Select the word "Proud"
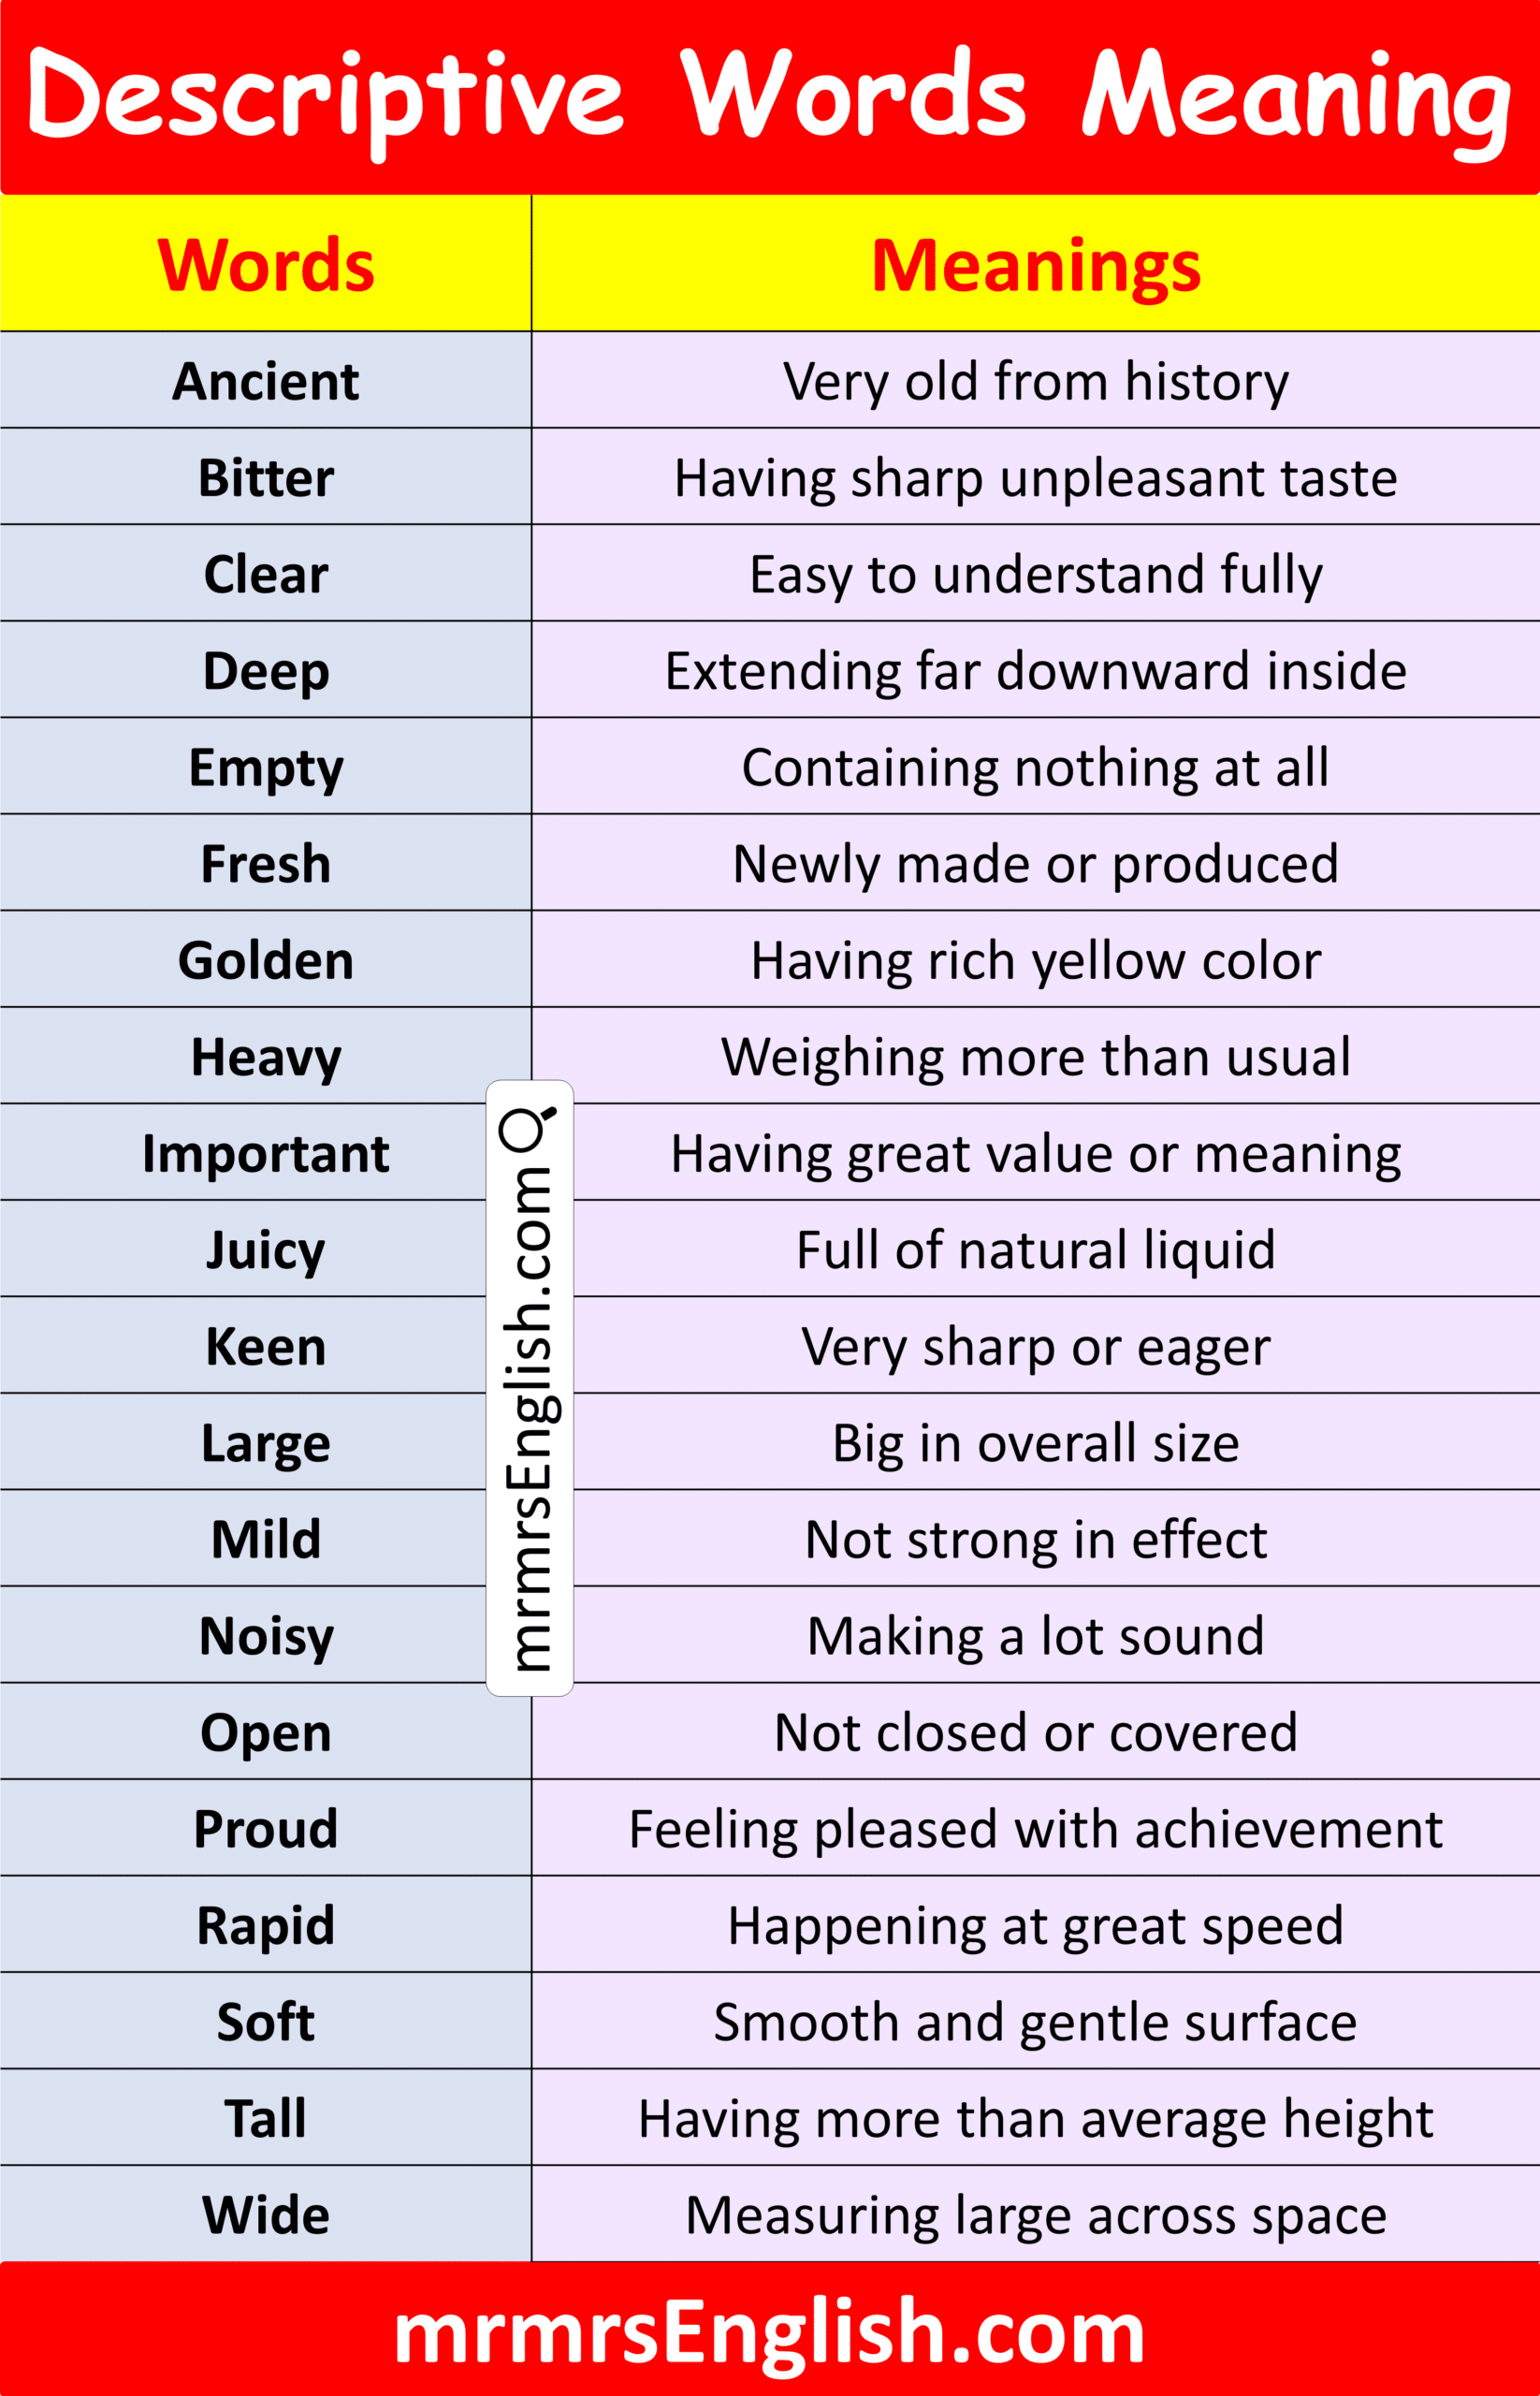Image resolution: width=1540 pixels, height=2396 pixels. point(266,1829)
